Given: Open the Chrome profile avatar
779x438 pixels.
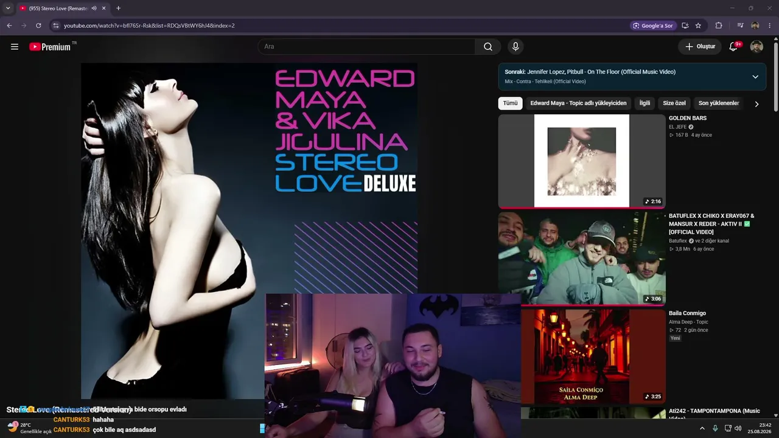Looking at the screenshot, I should point(755,26).
